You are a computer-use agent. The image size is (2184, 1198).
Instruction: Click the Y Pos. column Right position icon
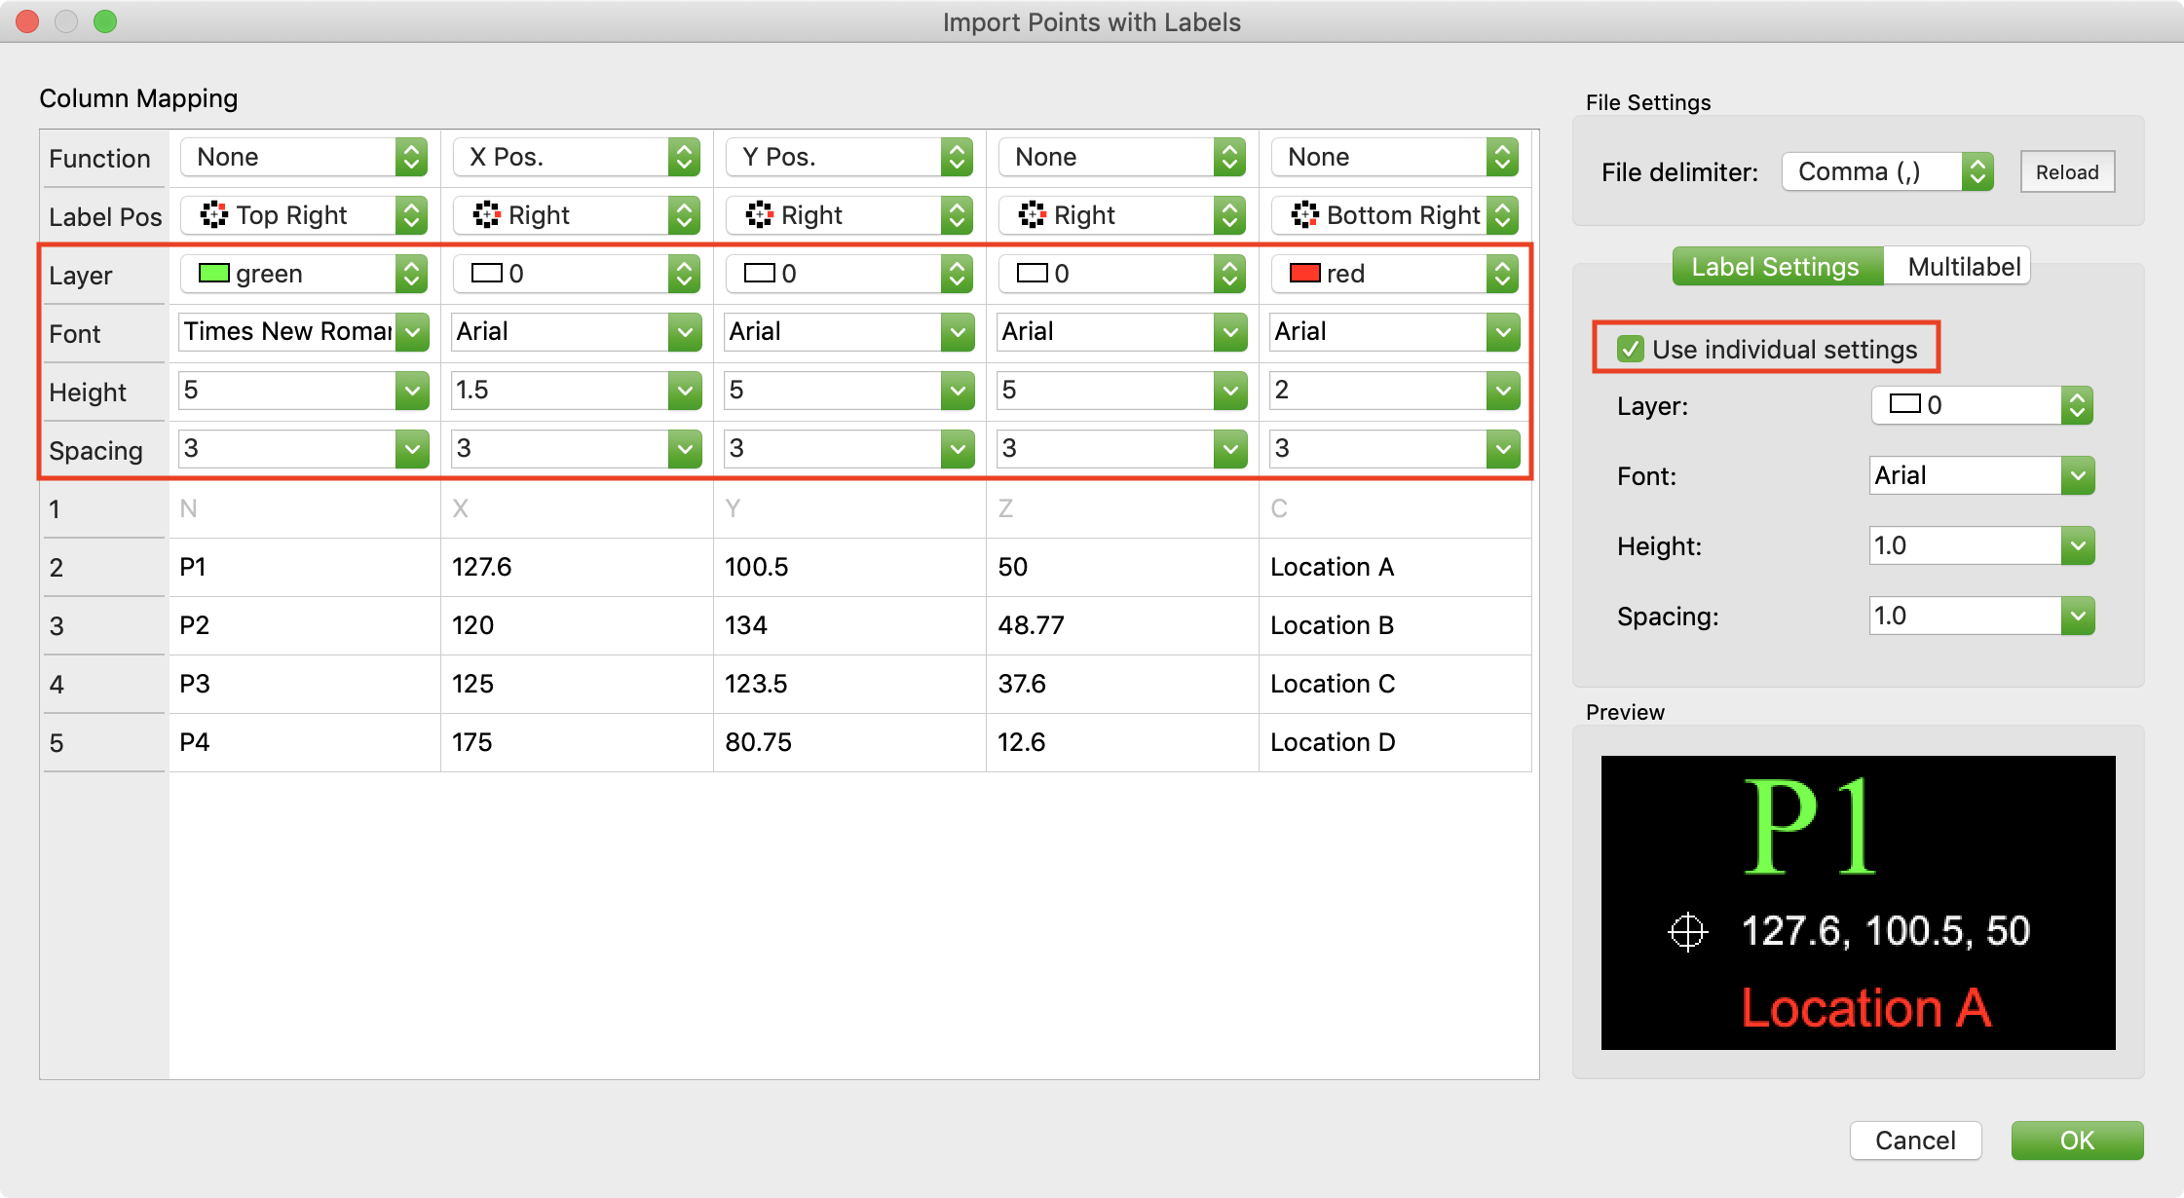click(x=759, y=215)
